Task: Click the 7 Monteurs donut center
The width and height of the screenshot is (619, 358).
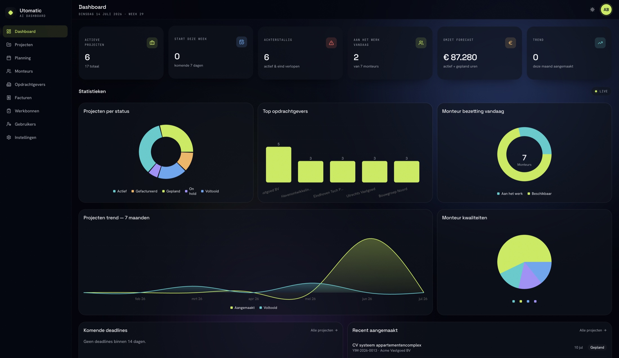Action: 524,160
